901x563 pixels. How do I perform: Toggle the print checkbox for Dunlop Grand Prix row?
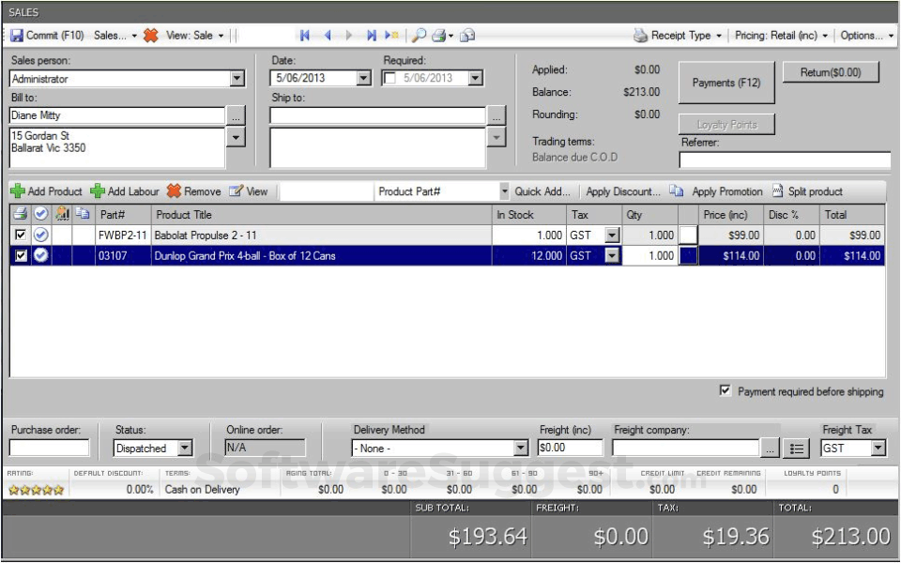21,255
